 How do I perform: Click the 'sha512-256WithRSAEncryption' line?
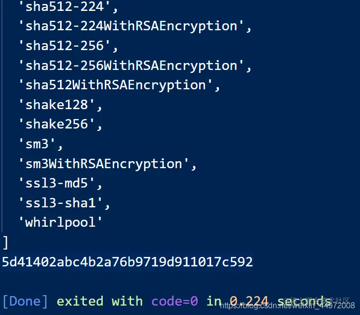click(135, 65)
